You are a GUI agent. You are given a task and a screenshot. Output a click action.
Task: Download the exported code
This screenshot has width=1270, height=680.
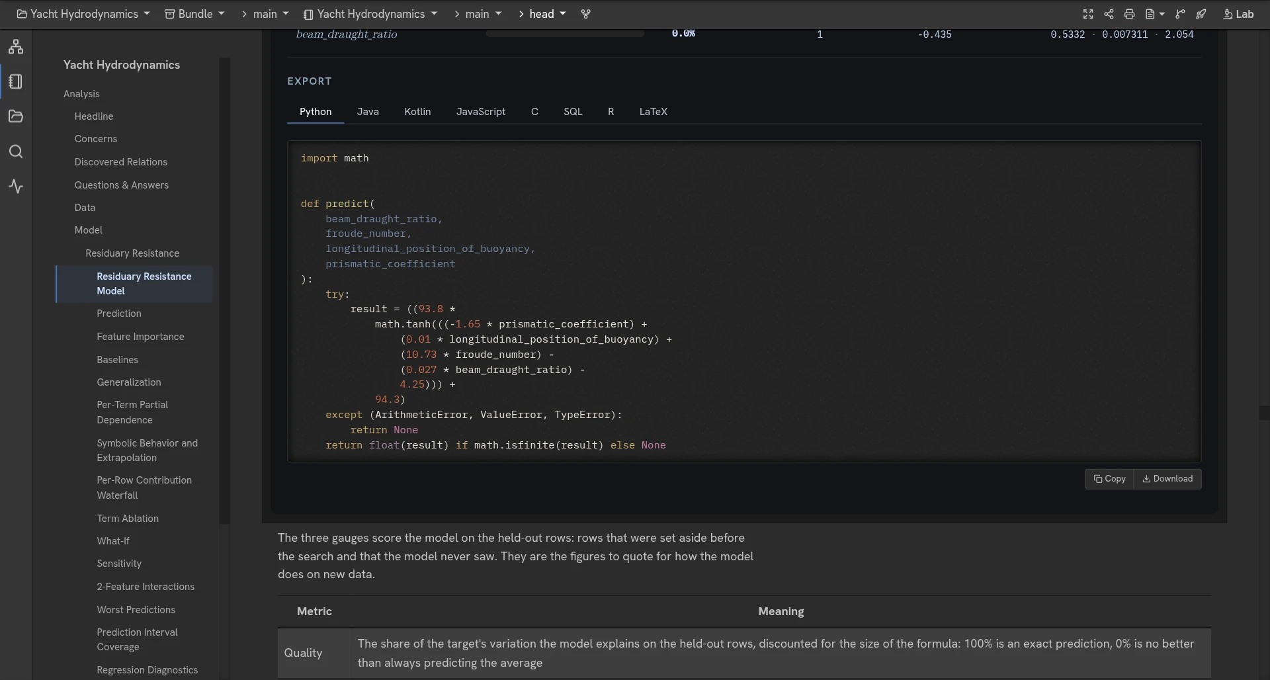click(x=1167, y=479)
